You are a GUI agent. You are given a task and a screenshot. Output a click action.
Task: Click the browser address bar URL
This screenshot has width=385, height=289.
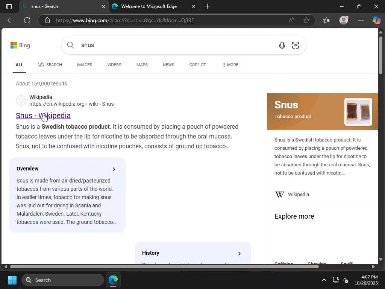click(x=125, y=20)
